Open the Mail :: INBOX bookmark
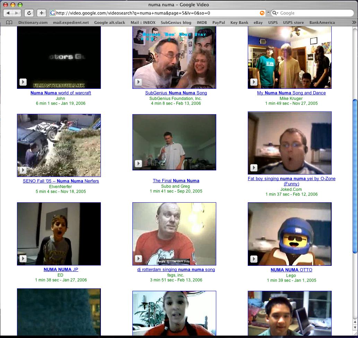Image resolution: width=358 pixels, height=338 pixels. click(x=143, y=23)
